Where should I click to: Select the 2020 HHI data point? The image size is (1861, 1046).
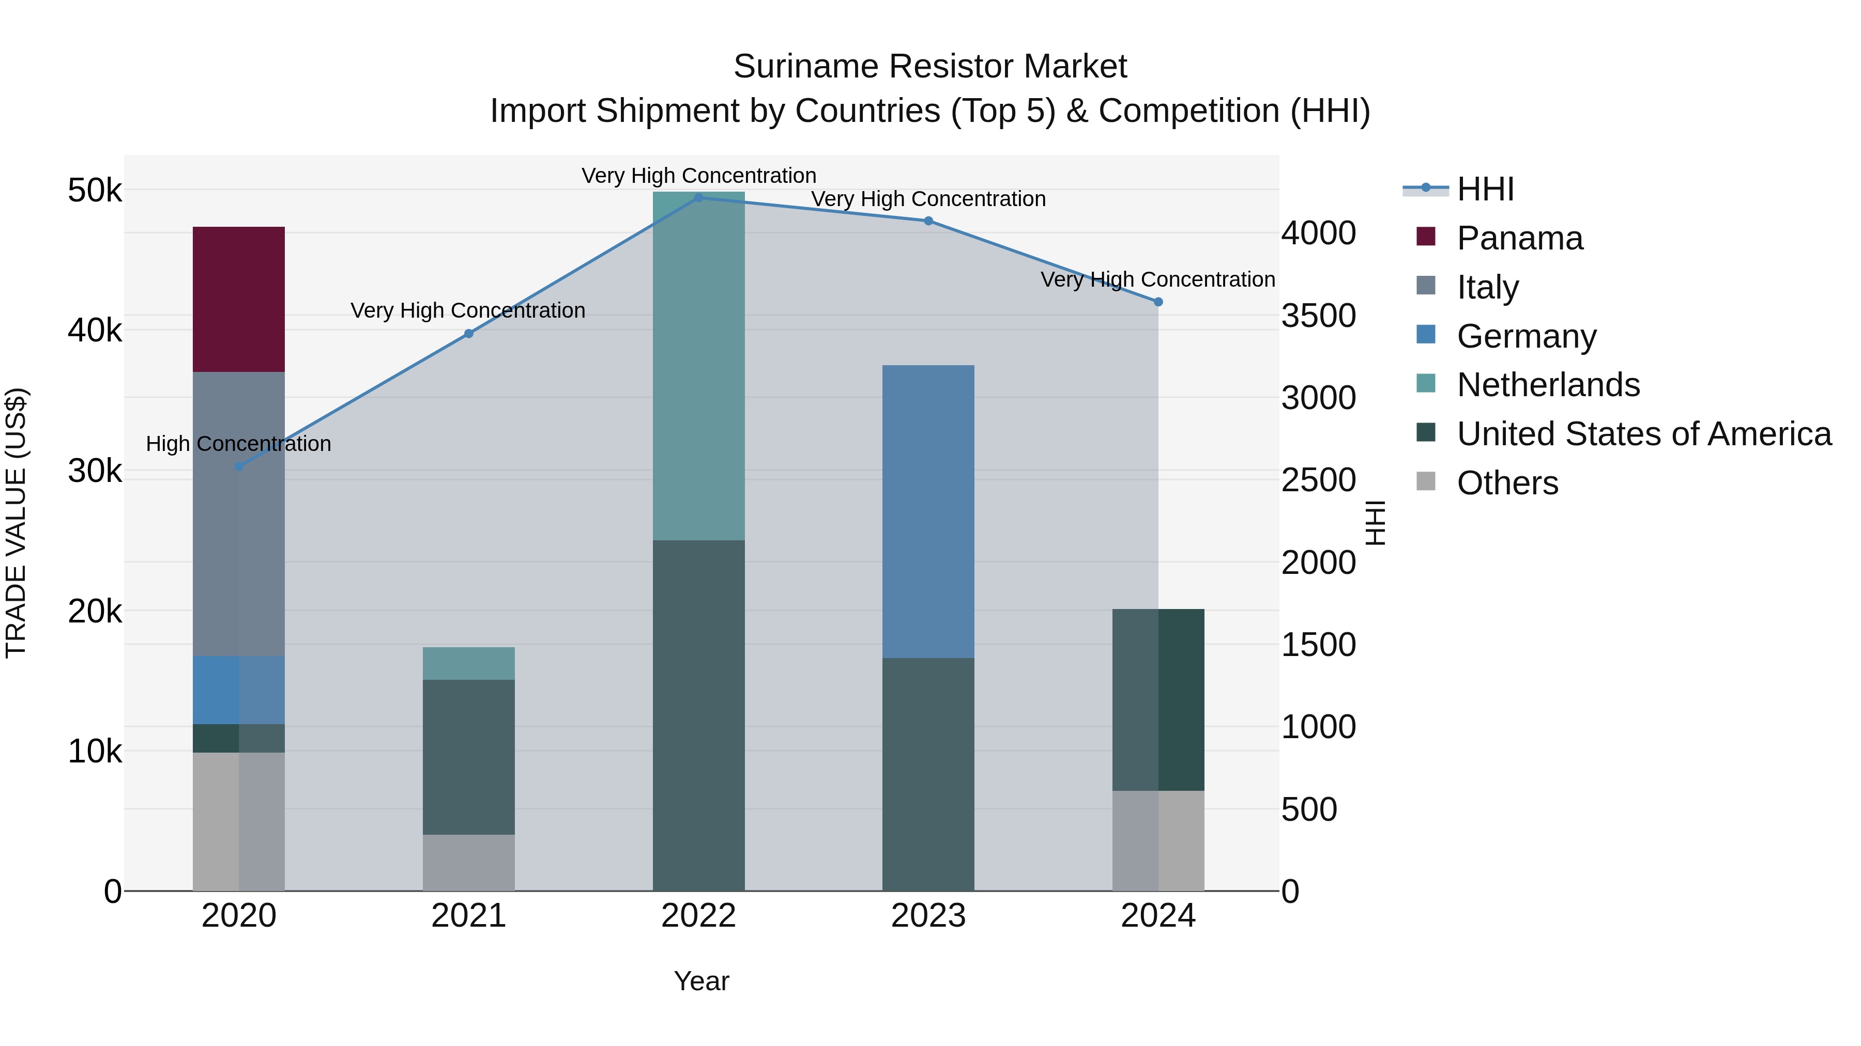click(239, 466)
